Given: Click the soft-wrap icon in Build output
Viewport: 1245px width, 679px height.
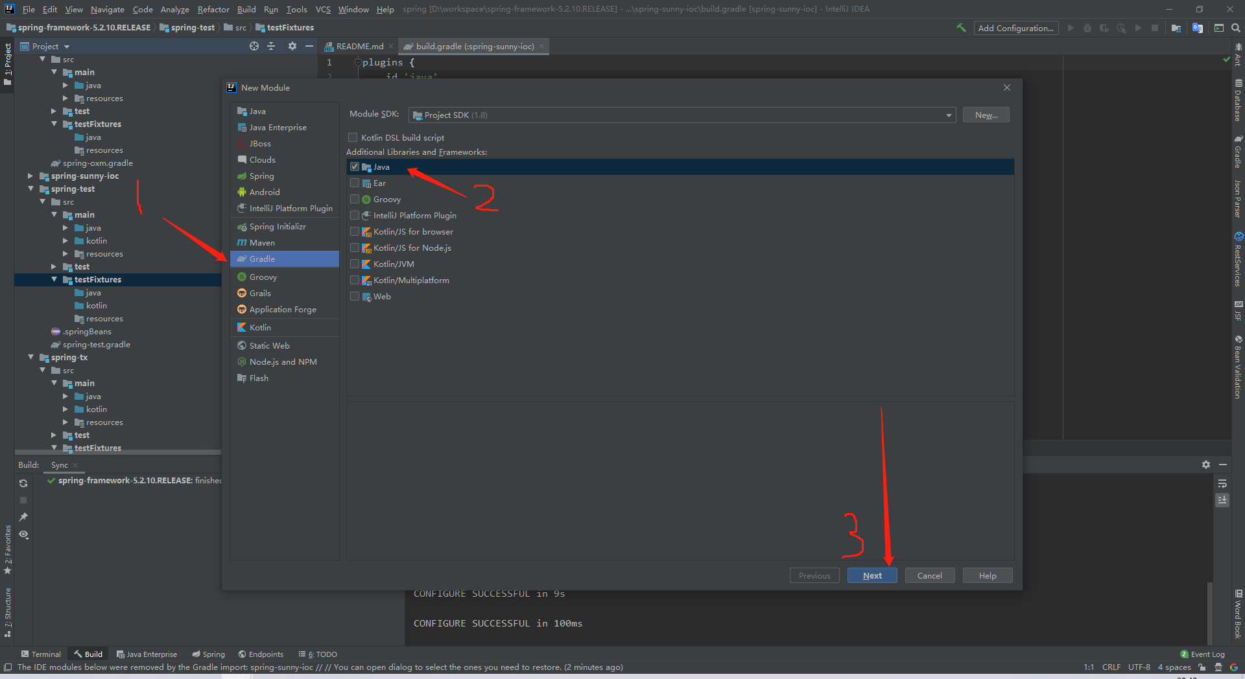Looking at the screenshot, I should pyautogui.click(x=1222, y=483).
